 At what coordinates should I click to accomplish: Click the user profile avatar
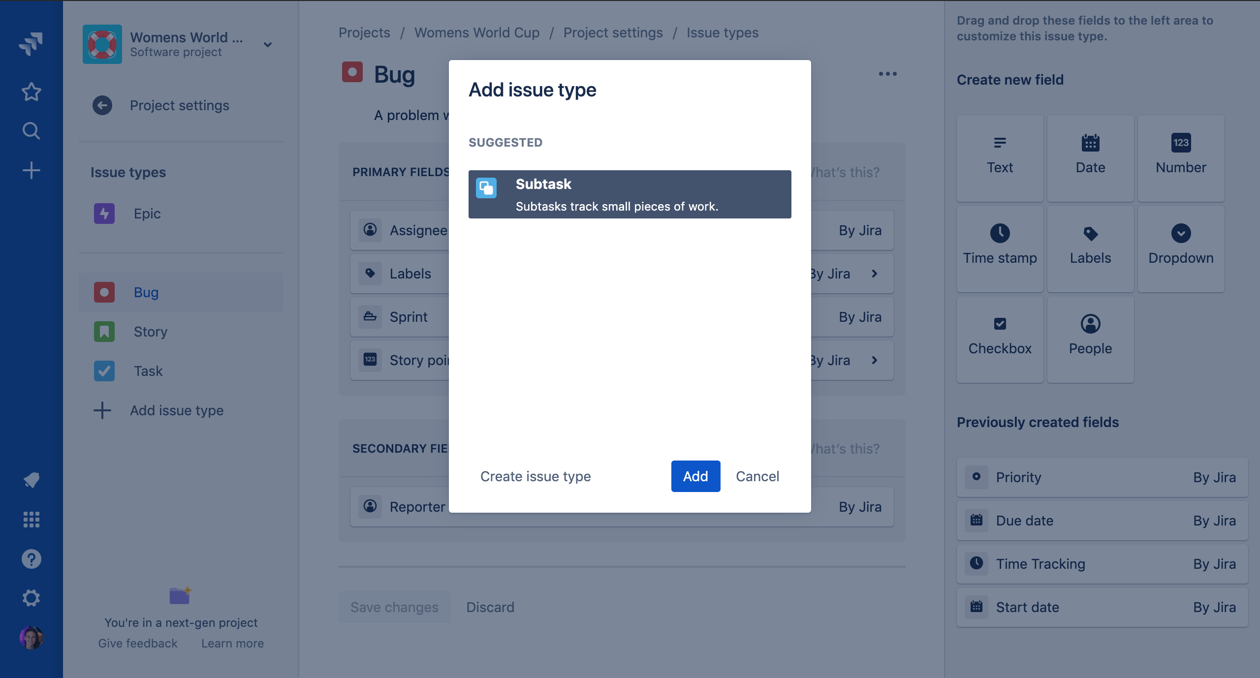[x=31, y=638]
